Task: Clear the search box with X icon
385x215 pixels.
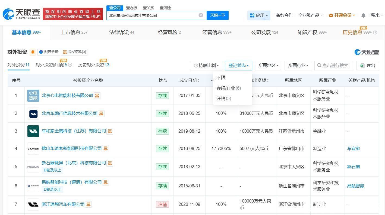Action: (201, 15)
